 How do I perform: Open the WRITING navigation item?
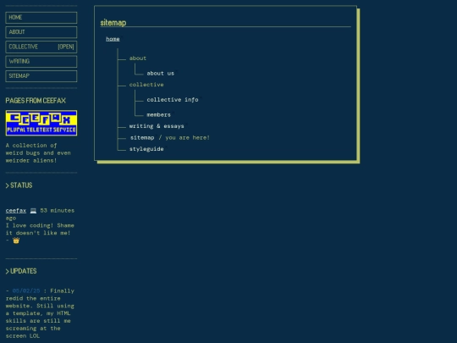(x=41, y=61)
